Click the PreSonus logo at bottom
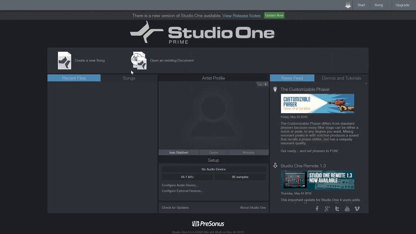This screenshot has width=416, height=234. point(208,224)
